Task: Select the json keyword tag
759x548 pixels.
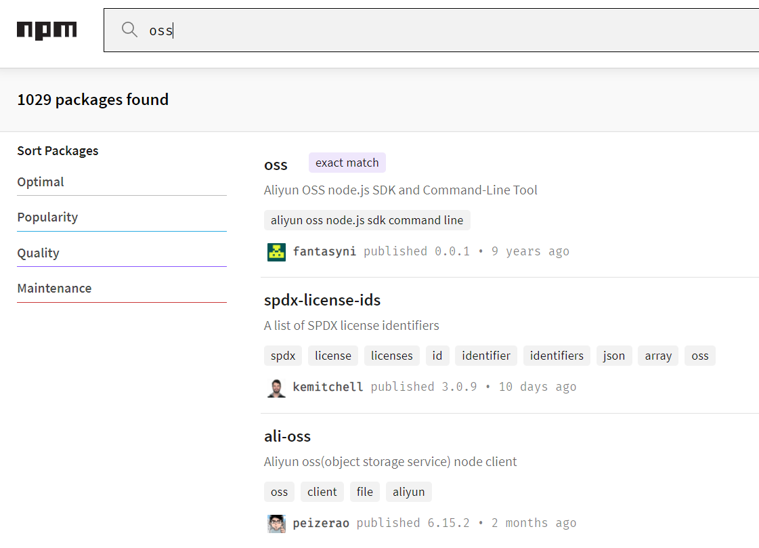Action: (x=614, y=356)
